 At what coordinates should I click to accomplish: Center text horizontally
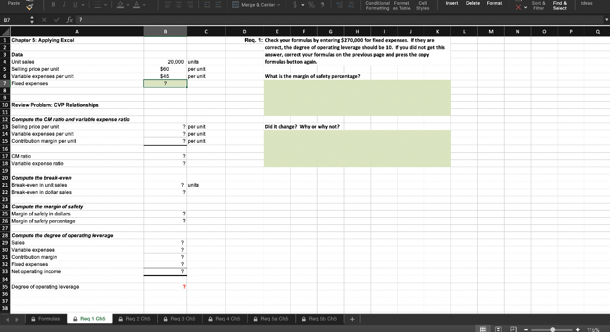pyautogui.click(x=179, y=5)
